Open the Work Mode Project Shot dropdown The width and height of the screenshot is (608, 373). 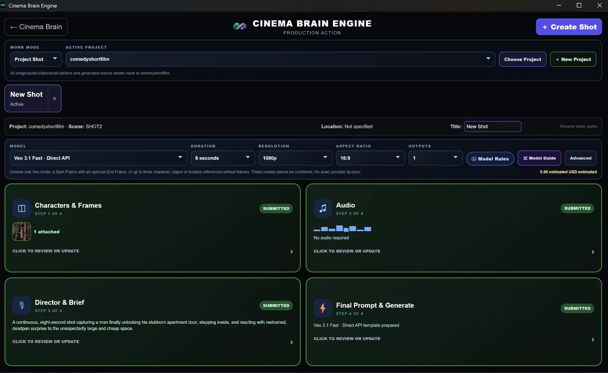click(x=36, y=59)
